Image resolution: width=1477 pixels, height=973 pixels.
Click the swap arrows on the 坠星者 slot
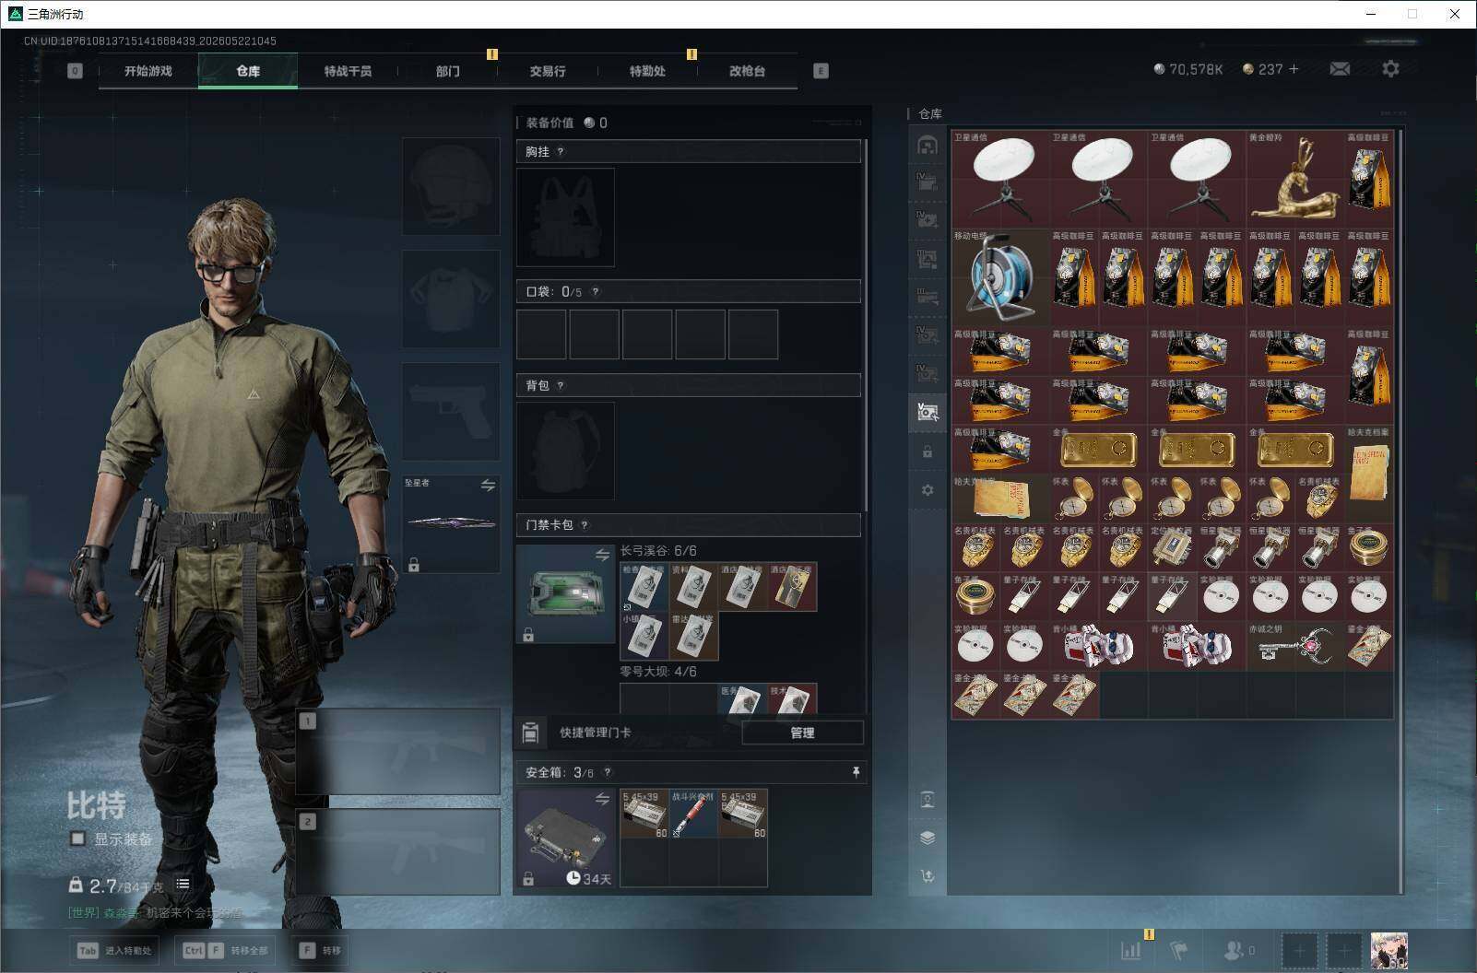click(x=488, y=486)
